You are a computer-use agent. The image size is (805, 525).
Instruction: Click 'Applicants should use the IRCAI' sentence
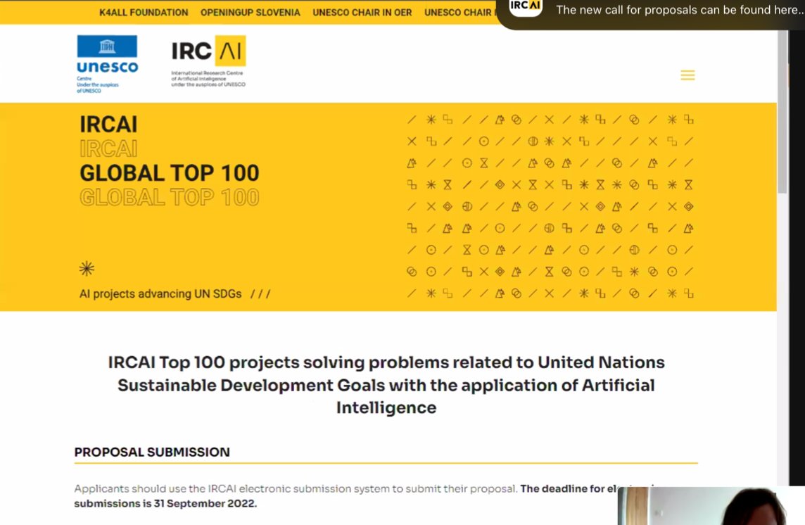[296, 488]
